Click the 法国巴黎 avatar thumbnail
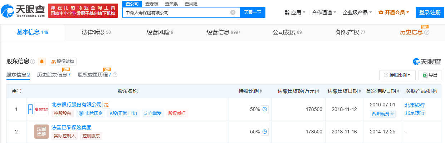445x143 pixels. (41, 132)
